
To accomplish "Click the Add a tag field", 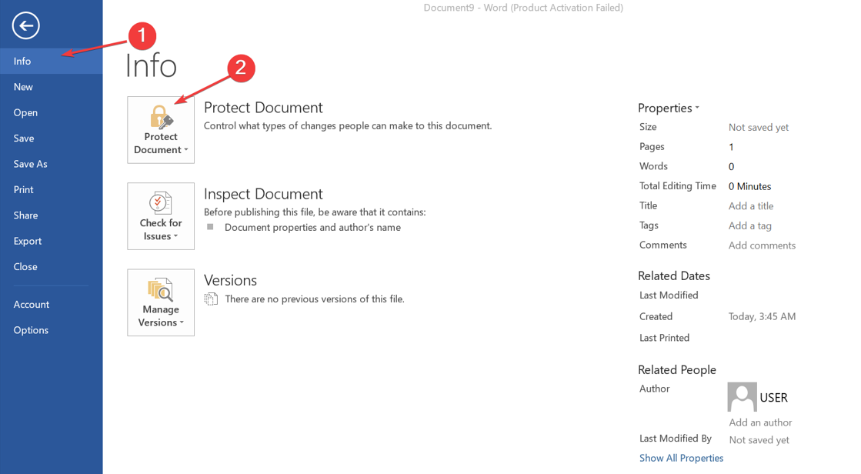I will coord(749,225).
